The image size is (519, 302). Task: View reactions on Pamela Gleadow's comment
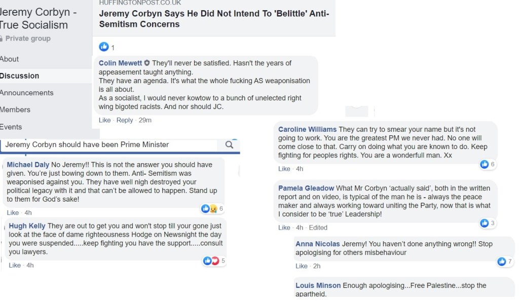(x=487, y=223)
